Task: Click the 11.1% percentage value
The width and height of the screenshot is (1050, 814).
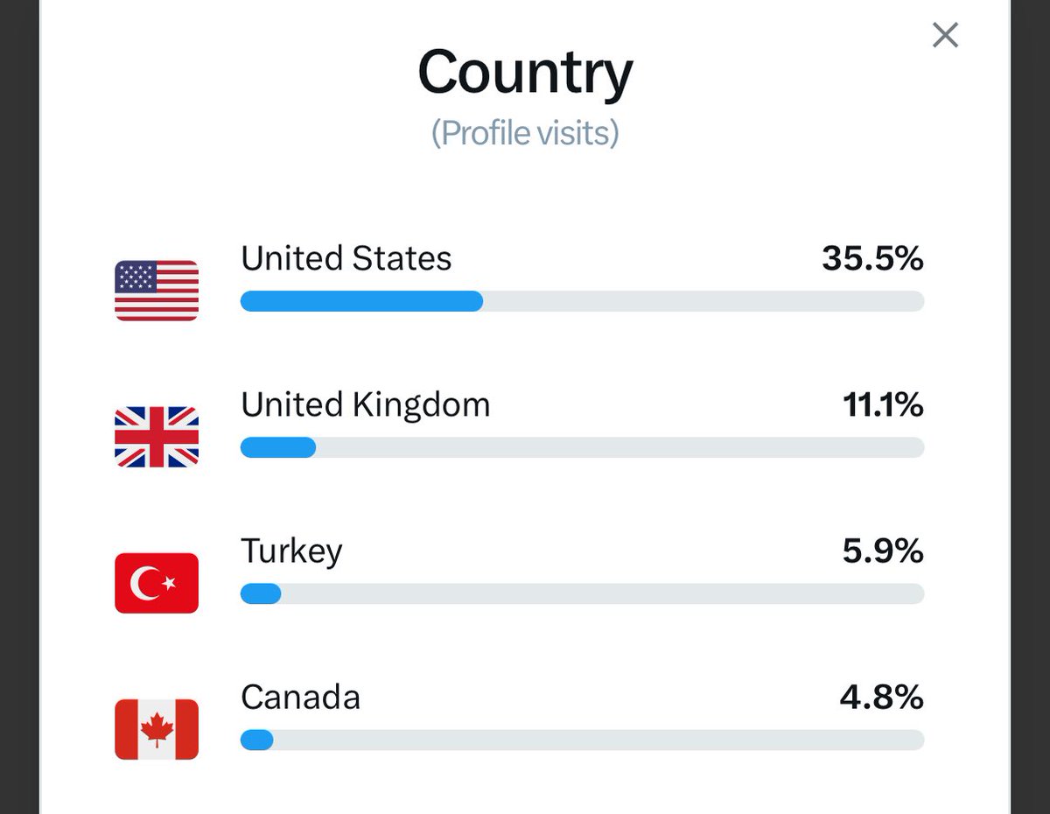Action: [x=883, y=405]
